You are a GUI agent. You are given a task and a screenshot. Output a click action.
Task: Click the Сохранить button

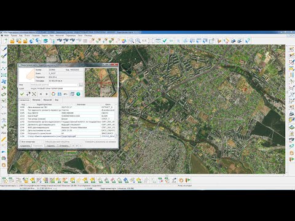(25, 145)
